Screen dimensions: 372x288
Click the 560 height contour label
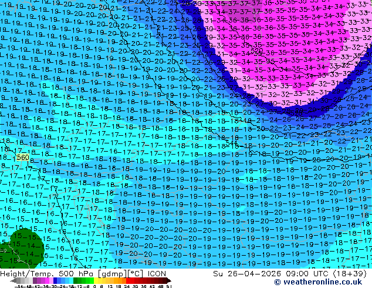coord(23,158)
